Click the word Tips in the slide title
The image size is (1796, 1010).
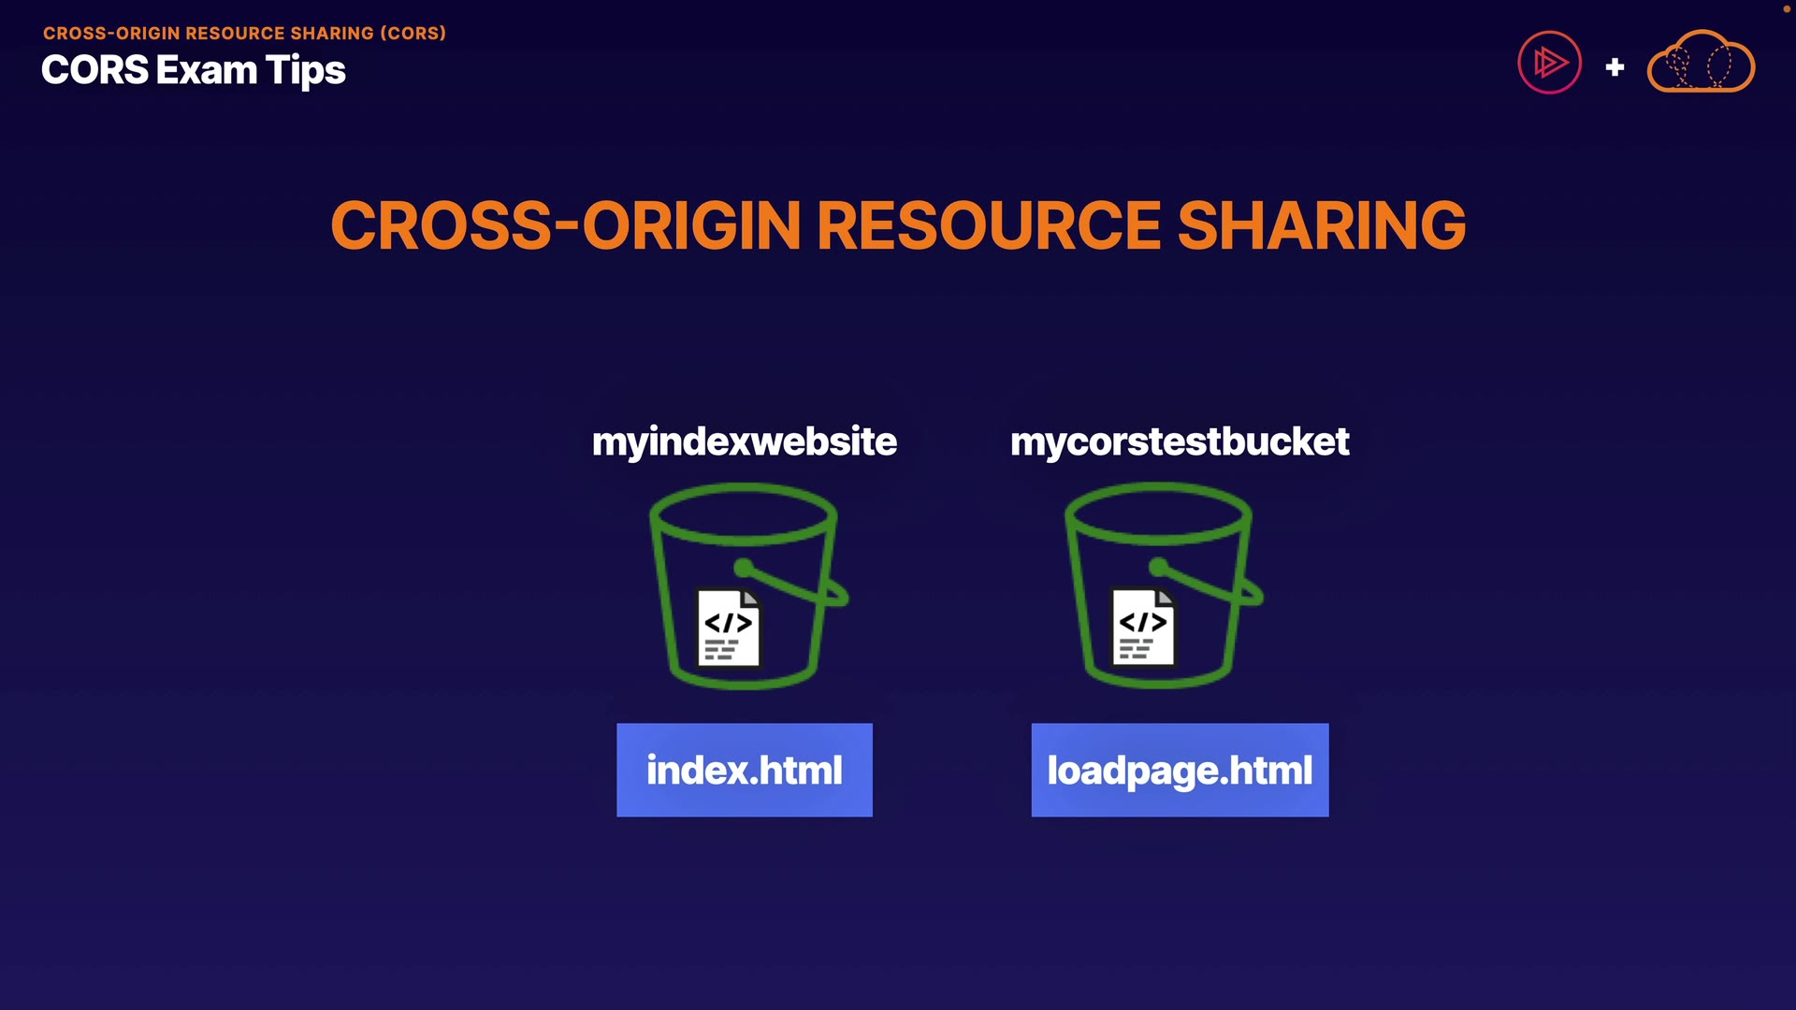tap(305, 70)
